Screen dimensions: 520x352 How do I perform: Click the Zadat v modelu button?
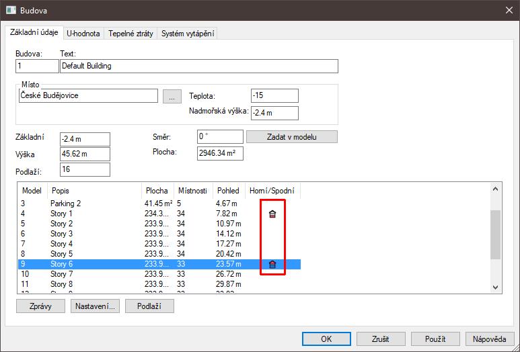click(x=292, y=137)
